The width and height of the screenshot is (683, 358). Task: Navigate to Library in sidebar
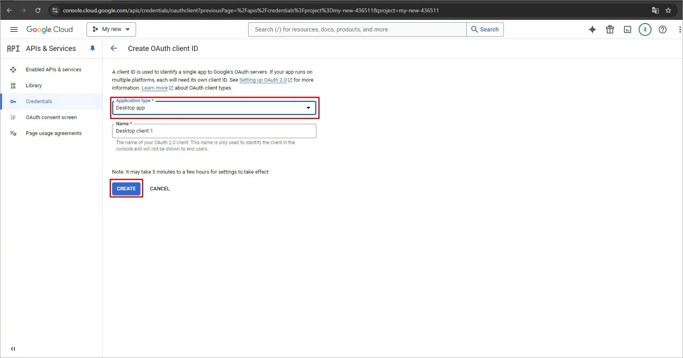click(x=34, y=86)
